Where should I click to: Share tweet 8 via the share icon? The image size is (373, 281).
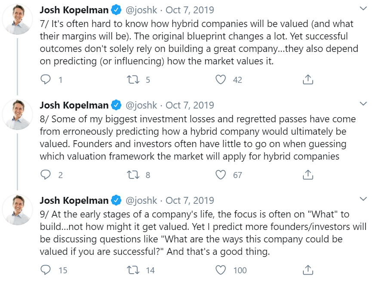pyautogui.click(x=308, y=175)
